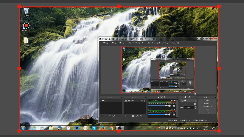
Task: Switch to the OBS taskbar button
Action: coord(120,128)
